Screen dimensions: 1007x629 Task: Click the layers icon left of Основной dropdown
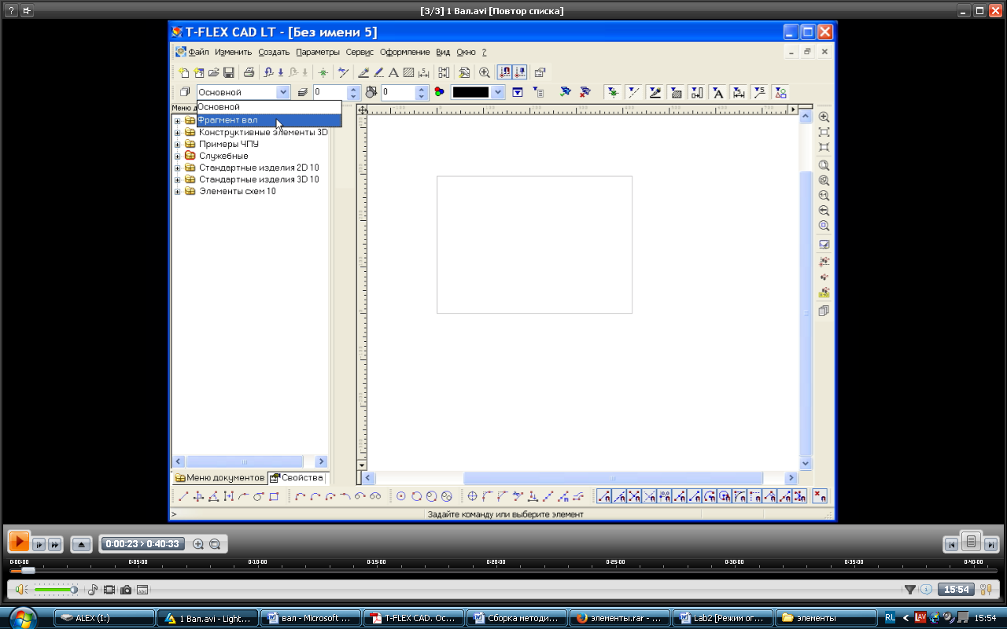(x=185, y=92)
